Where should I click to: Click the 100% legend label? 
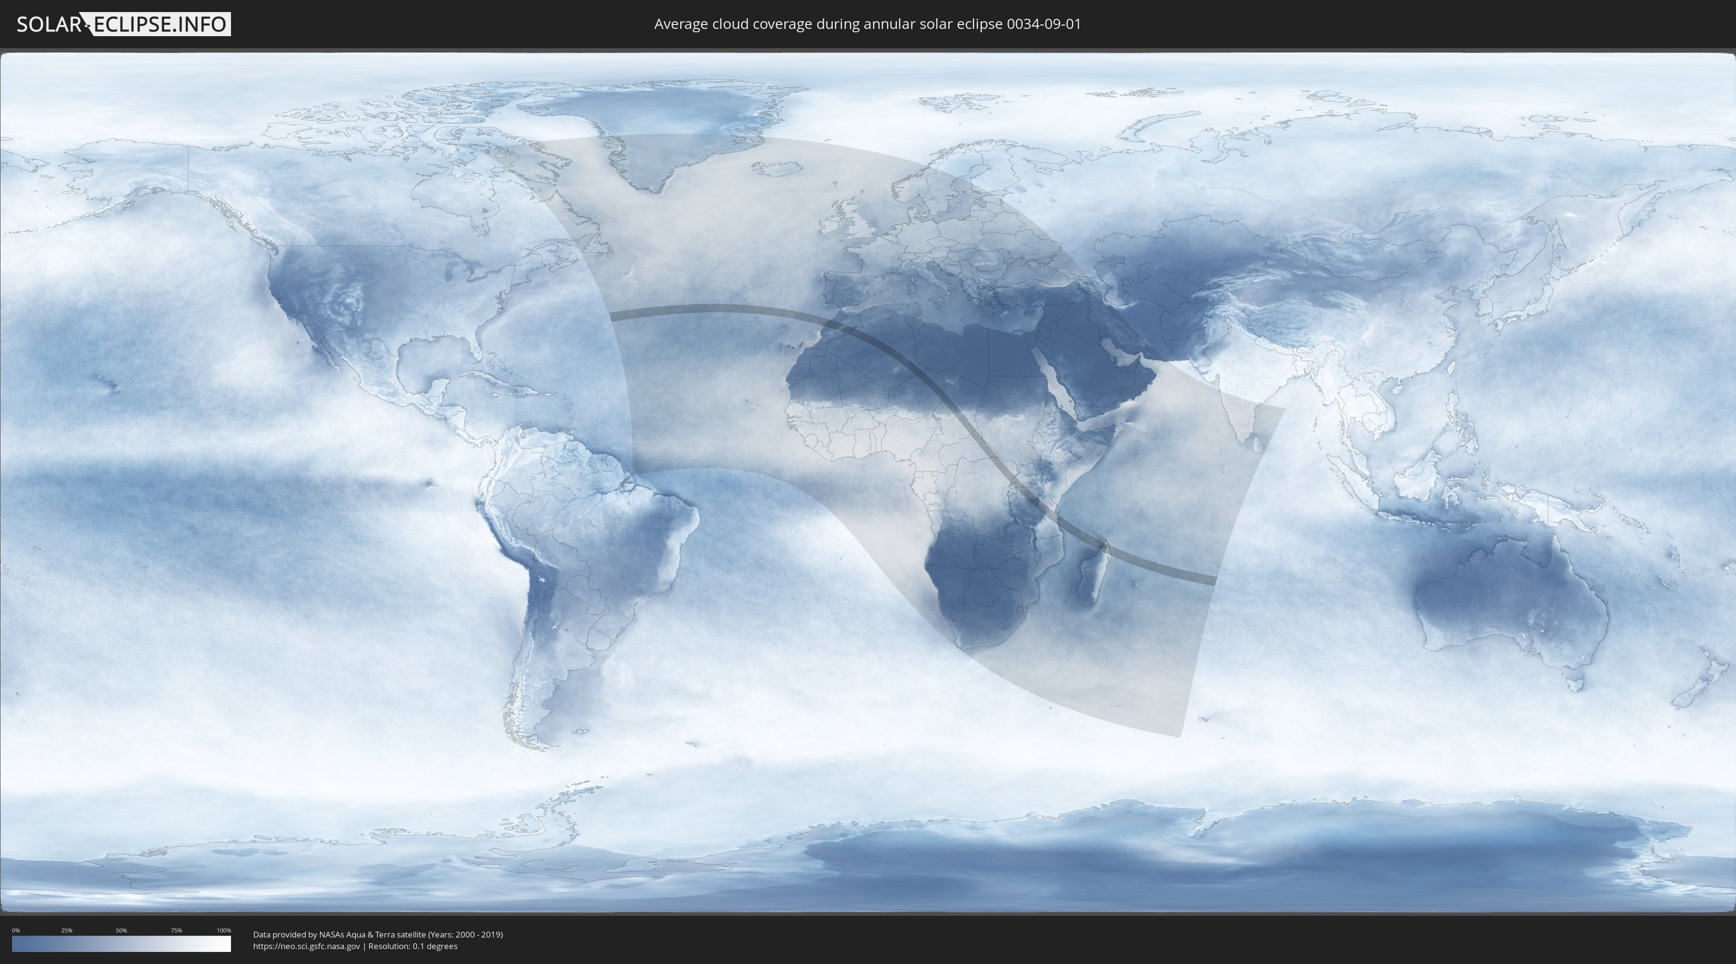click(x=224, y=930)
